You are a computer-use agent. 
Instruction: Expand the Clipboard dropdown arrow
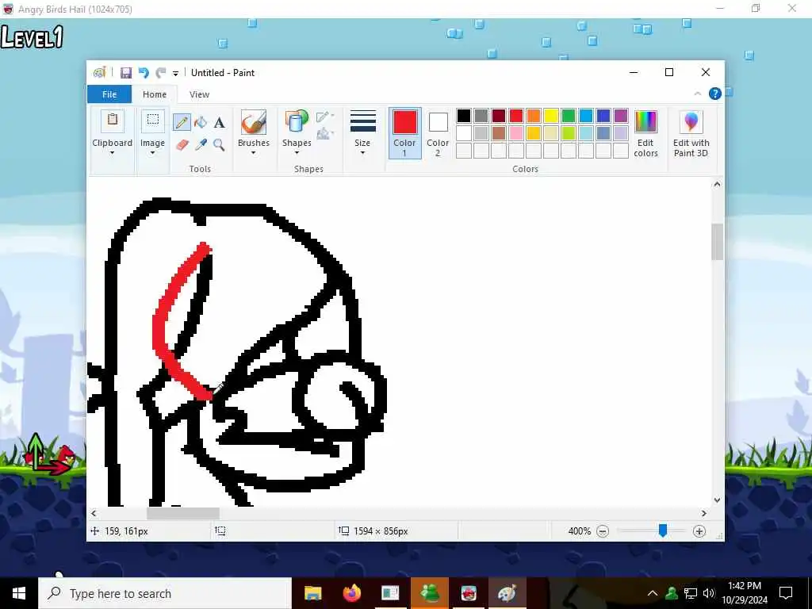(x=113, y=153)
